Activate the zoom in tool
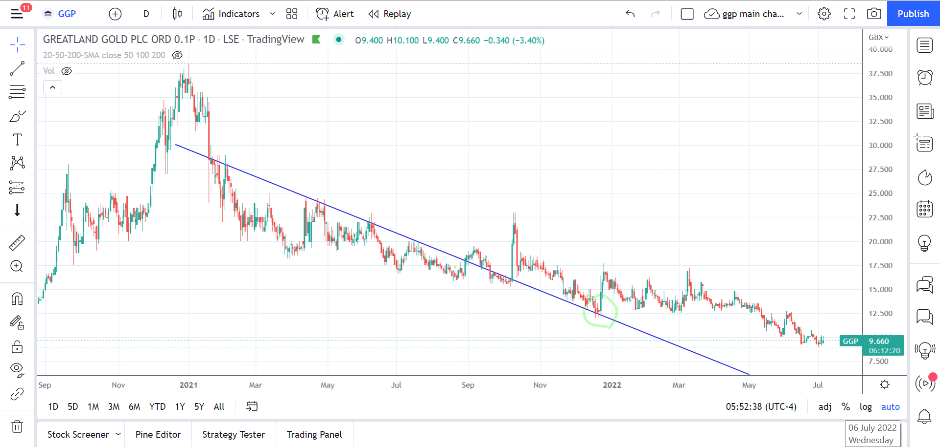 click(x=17, y=266)
